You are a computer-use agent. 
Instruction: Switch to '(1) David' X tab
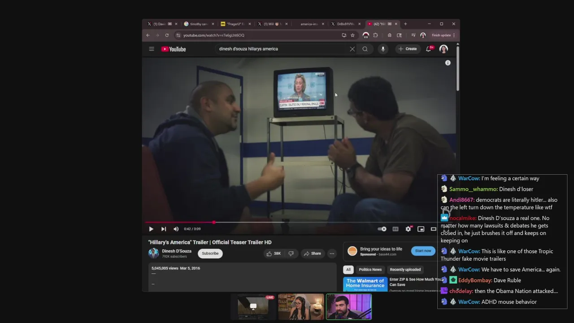pyautogui.click(x=162, y=24)
